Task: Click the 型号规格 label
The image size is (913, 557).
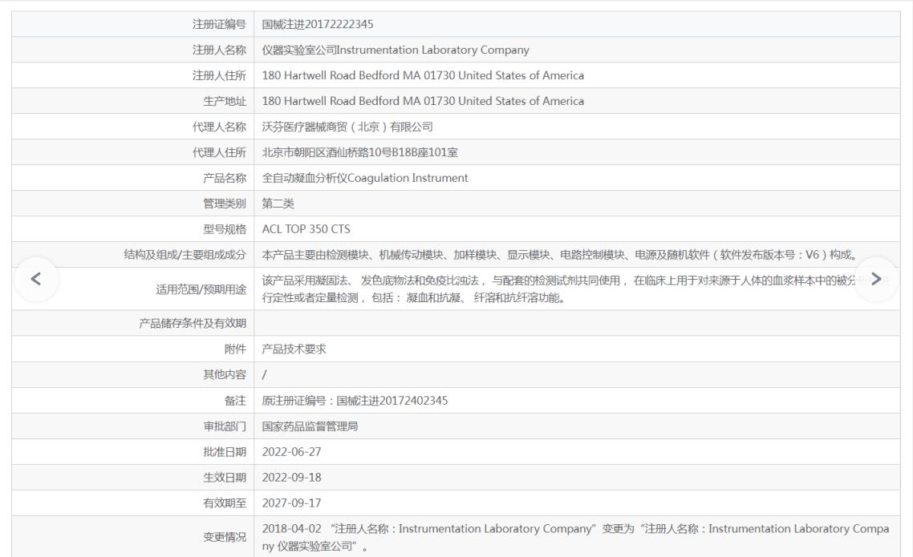Action: pos(224,228)
